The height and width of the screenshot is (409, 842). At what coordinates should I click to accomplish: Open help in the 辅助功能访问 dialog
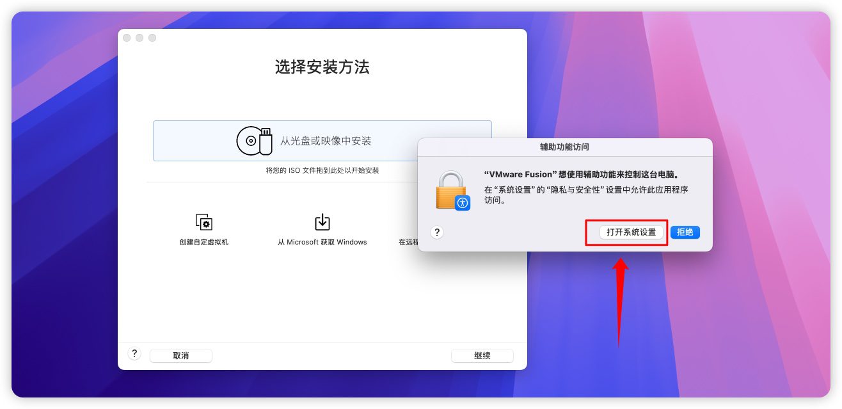coord(437,232)
